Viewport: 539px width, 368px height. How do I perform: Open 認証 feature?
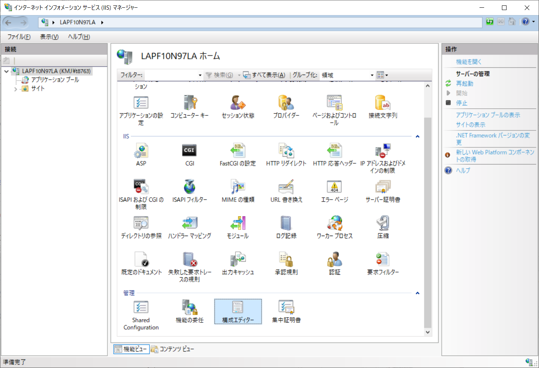click(x=335, y=264)
